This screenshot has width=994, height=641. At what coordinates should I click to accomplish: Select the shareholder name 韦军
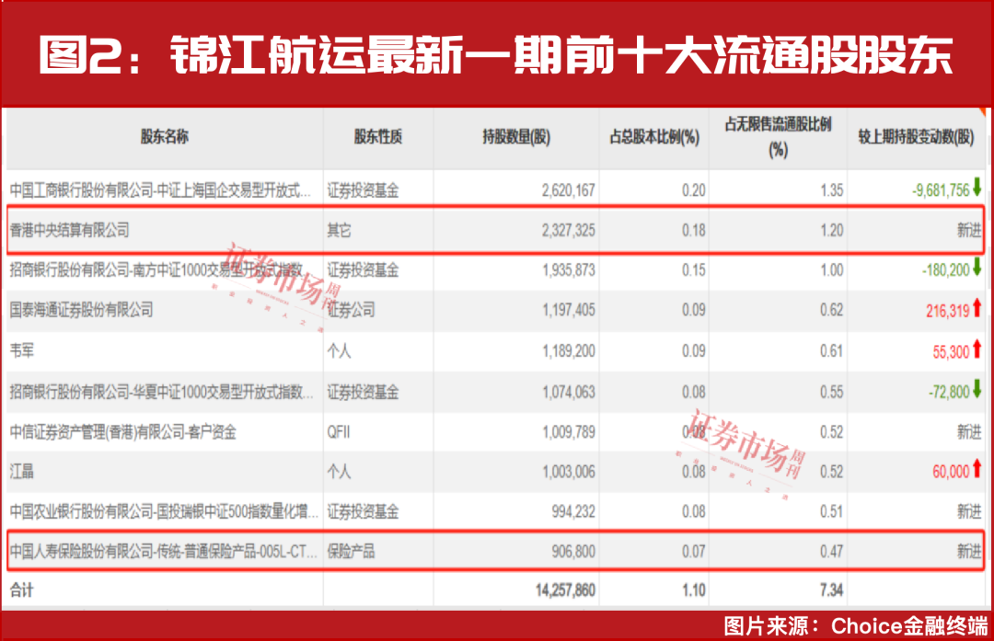pyautogui.click(x=21, y=350)
